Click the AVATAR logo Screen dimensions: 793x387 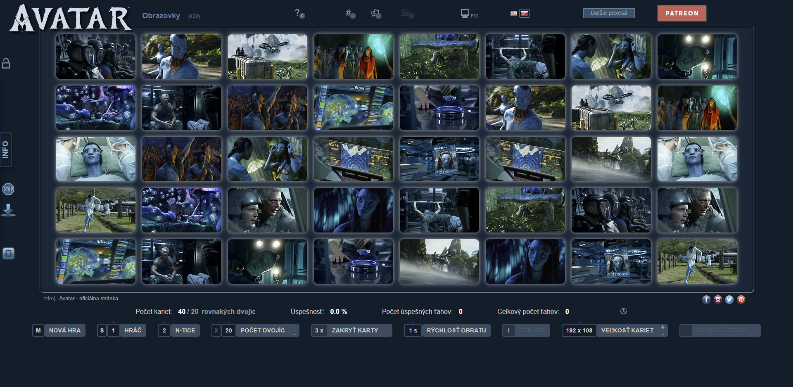click(70, 18)
